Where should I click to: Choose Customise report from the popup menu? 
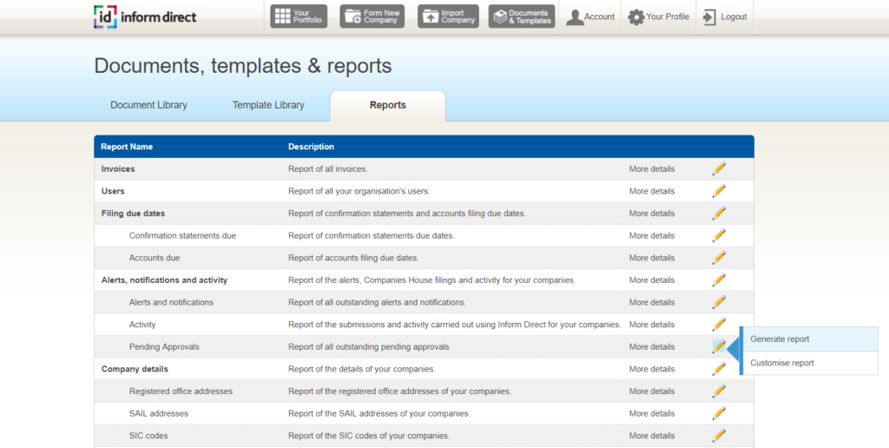click(x=782, y=363)
